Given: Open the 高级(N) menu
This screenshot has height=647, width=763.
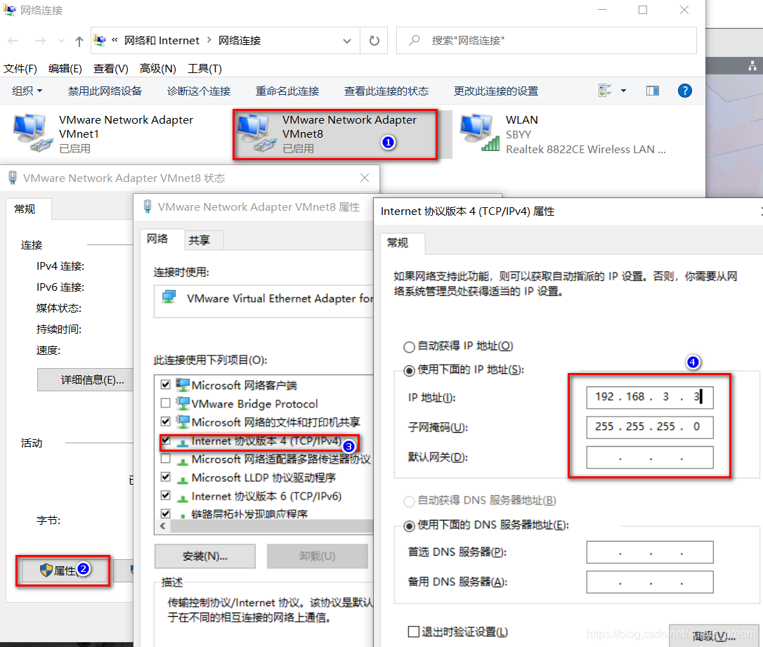Looking at the screenshot, I should (x=157, y=69).
